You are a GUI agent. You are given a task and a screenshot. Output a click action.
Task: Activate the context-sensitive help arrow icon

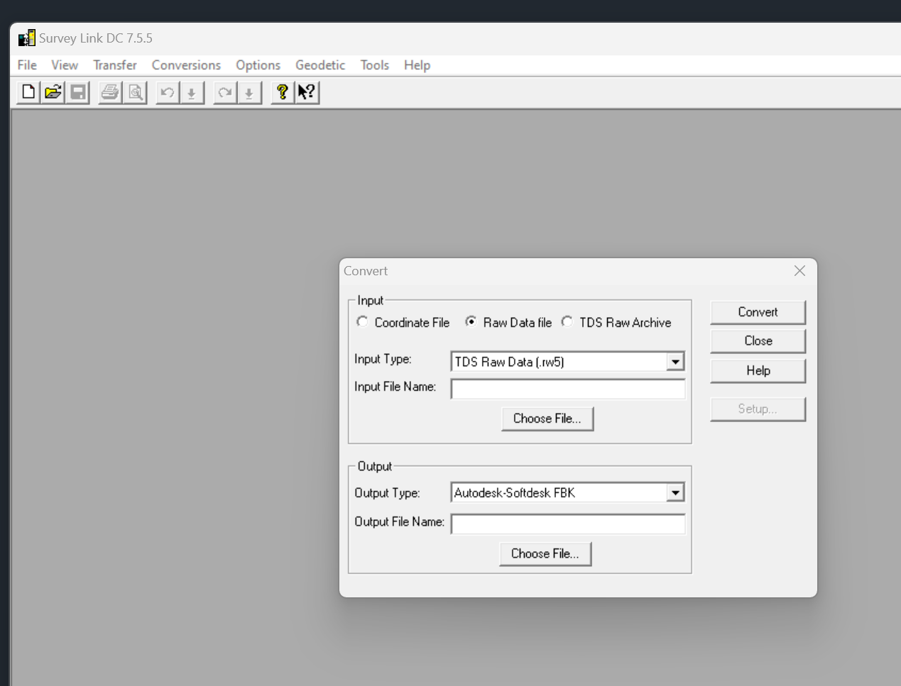click(x=305, y=92)
